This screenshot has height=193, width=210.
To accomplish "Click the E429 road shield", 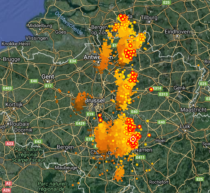I will coord(80,123).
